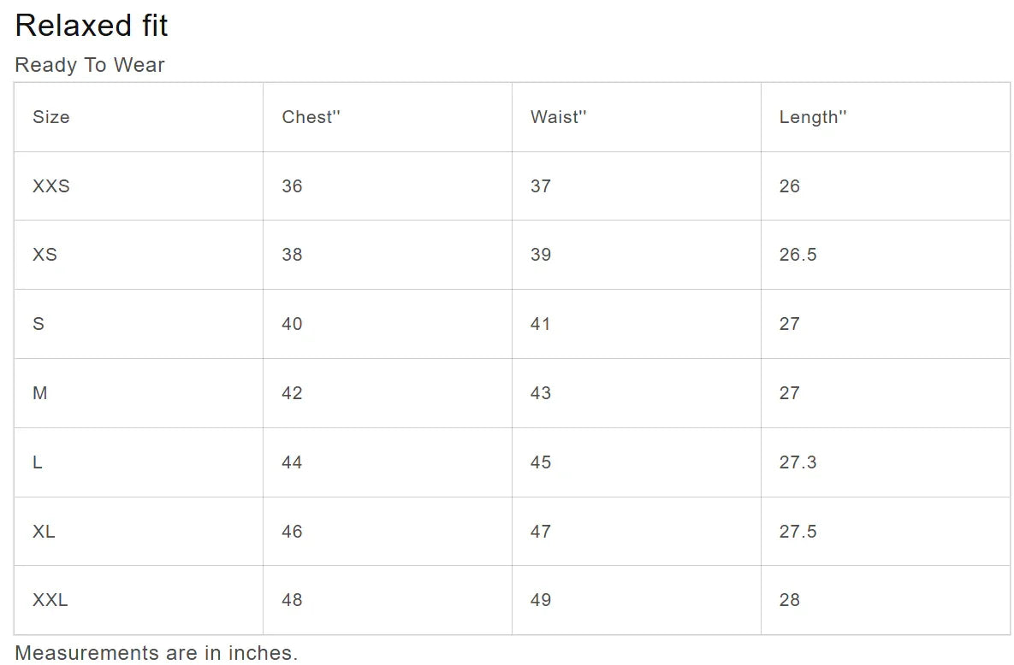Pick the S size row label
Viewport: 1014px width, 665px height.
pos(39,324)
